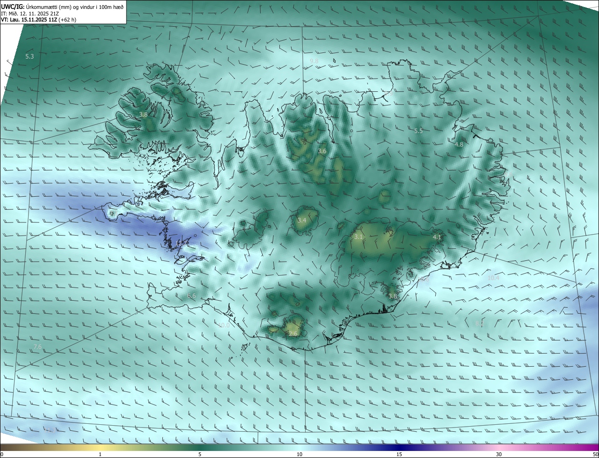Click the 1 tick on the colorbar

click(x=100, y=454)
